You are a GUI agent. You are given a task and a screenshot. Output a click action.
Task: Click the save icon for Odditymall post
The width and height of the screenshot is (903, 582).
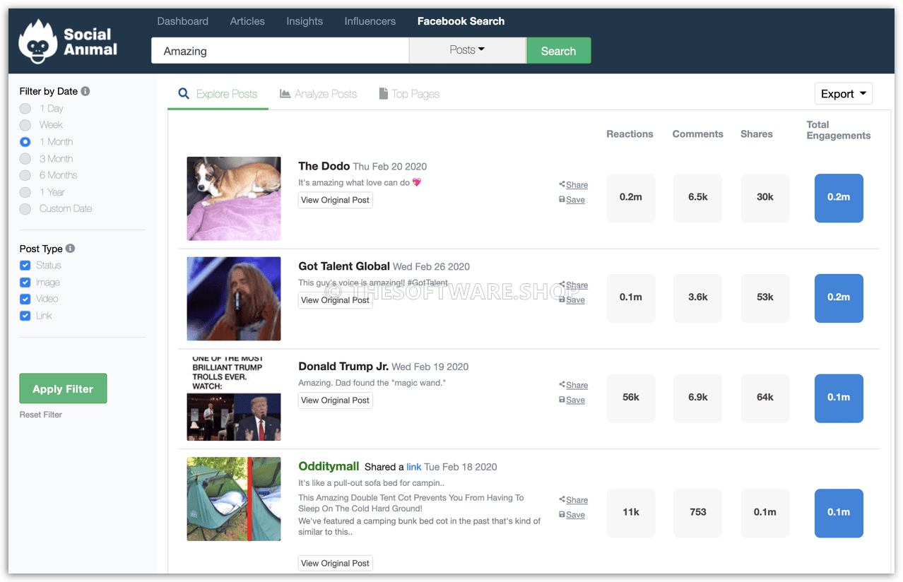pos(562,515)
